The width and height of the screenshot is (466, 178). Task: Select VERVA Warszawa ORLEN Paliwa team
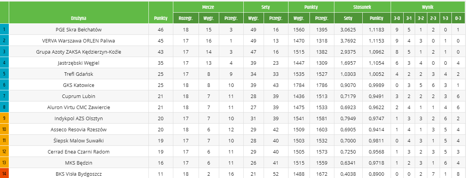tap(78, 40)
